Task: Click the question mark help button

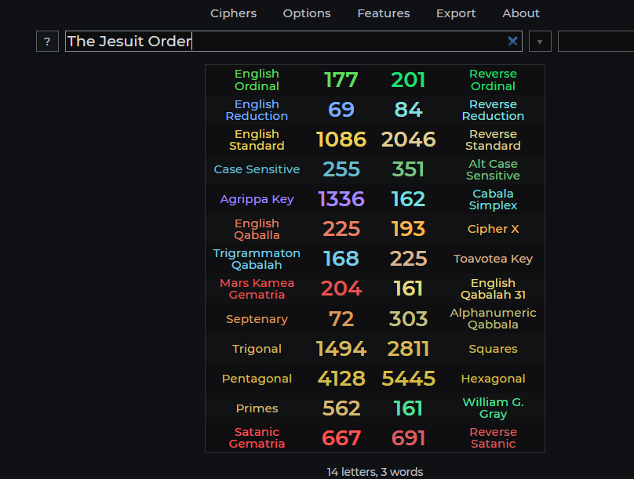Action: click(47, 42)
